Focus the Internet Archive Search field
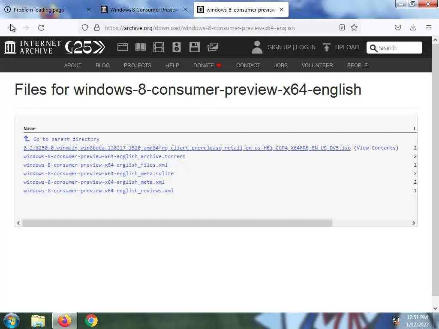Image resolution: width=439 pixels, height=329 pixels. pos(394,48)
